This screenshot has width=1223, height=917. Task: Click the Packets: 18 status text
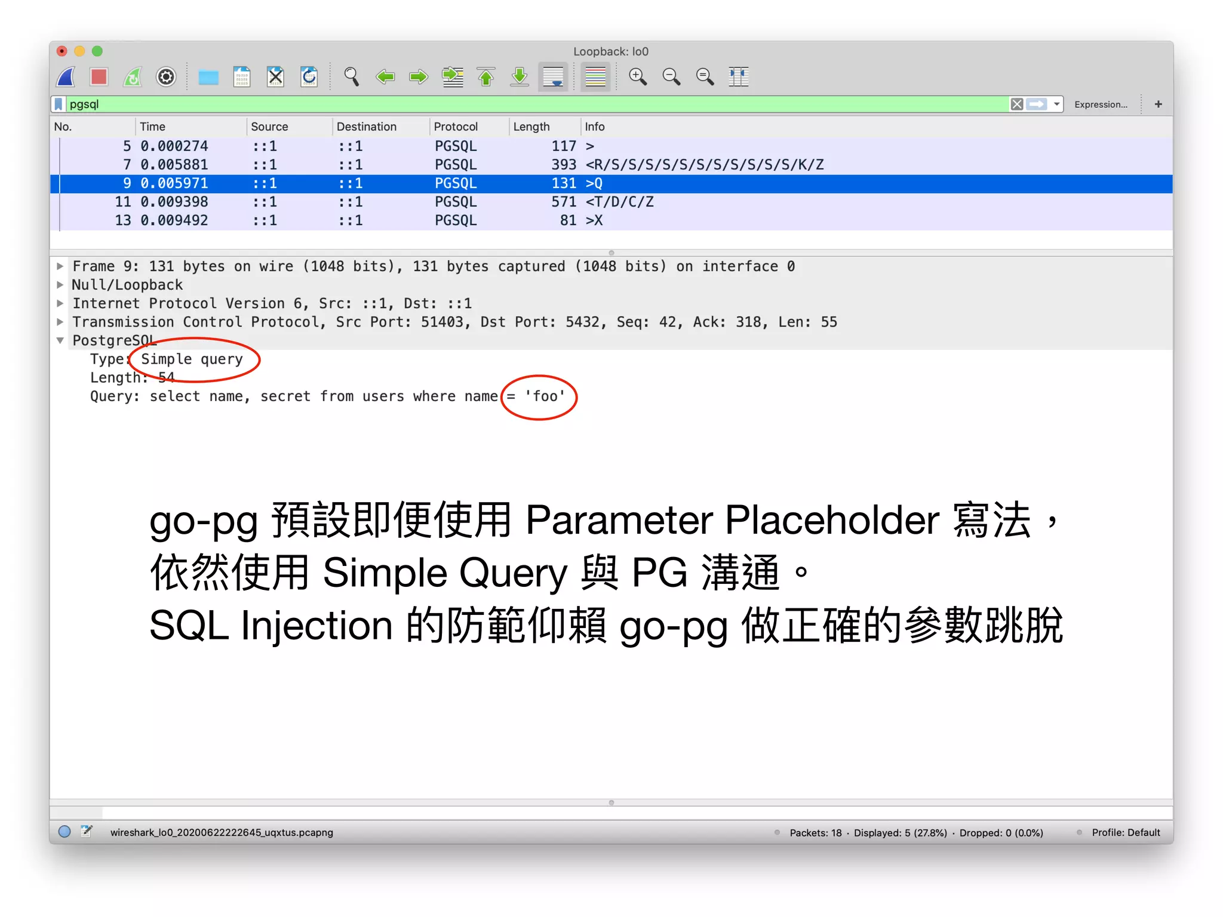pyautogui.click(x=815, y=833)
